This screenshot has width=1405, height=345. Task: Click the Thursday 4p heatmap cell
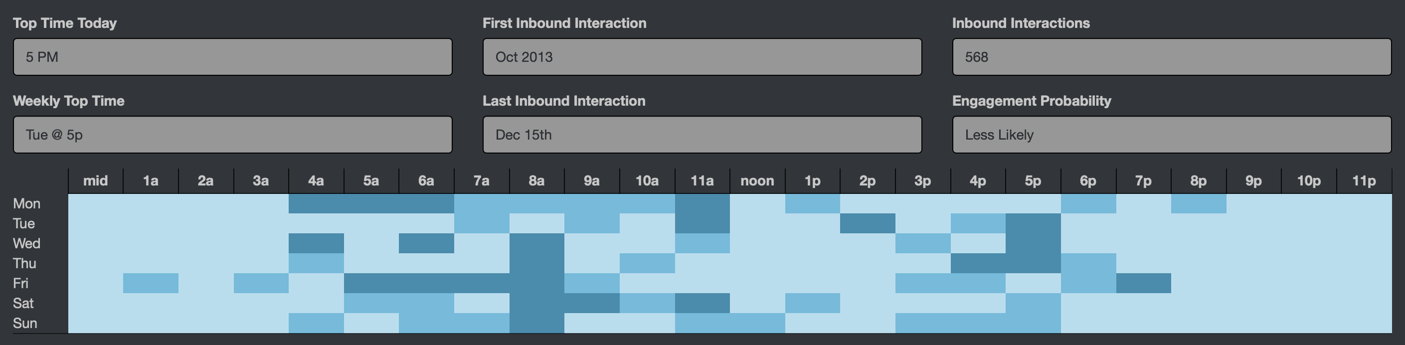[978, 263]
